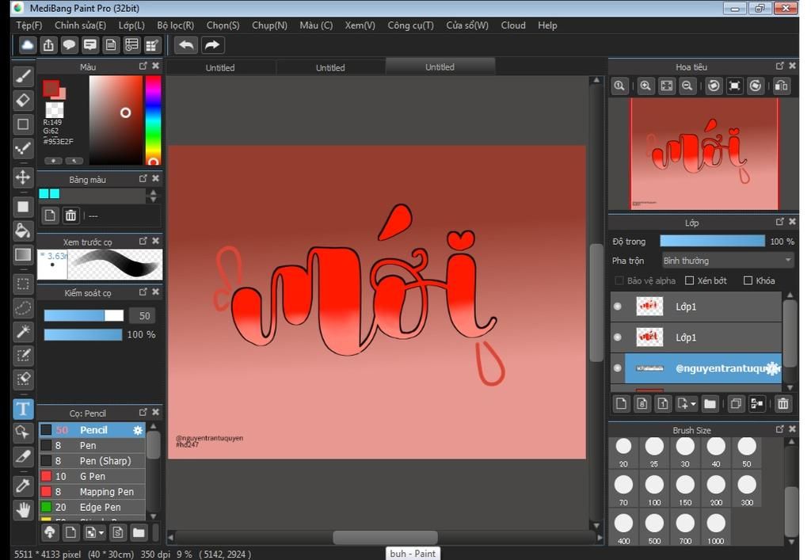The height and width of the screenshot is (560, 811).
Task: Select the Eraser tool
Action: point(23,101)
